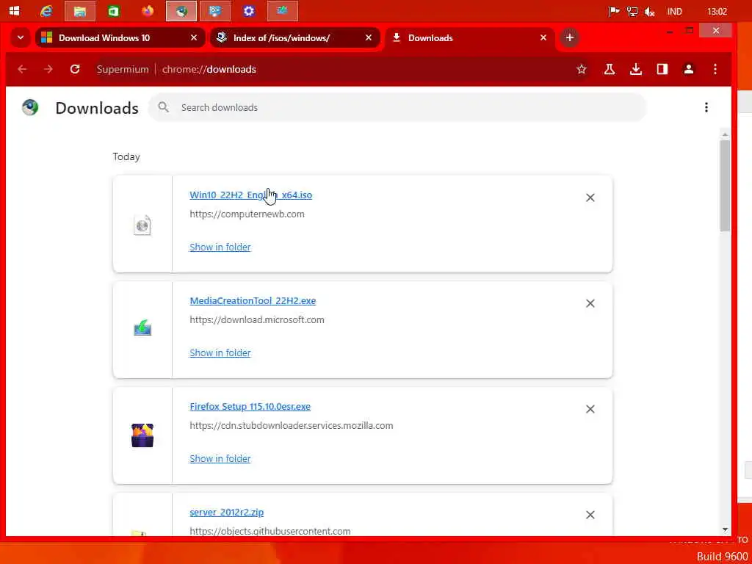The width and height of the screenshot is (752, 564).
Task: Click the scrollbar down arrow
Action: click(x=725, y=529)
